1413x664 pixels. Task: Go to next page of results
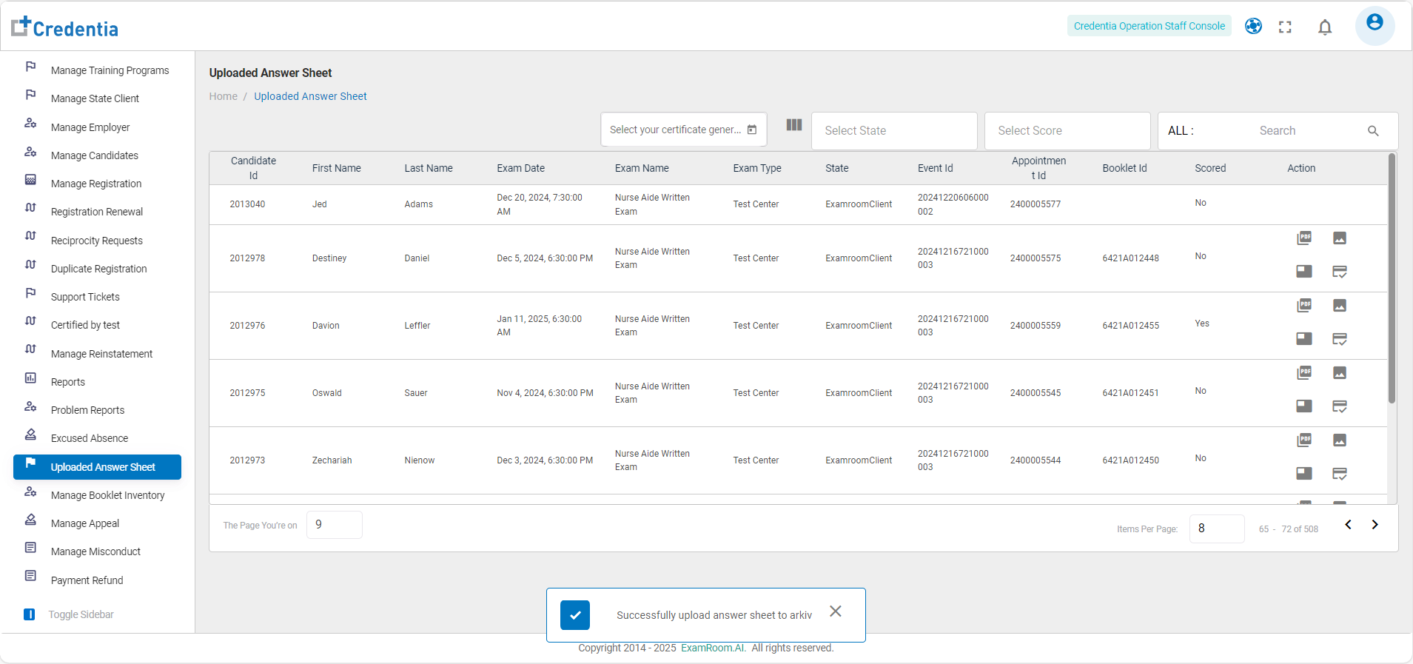point(1375,525)
